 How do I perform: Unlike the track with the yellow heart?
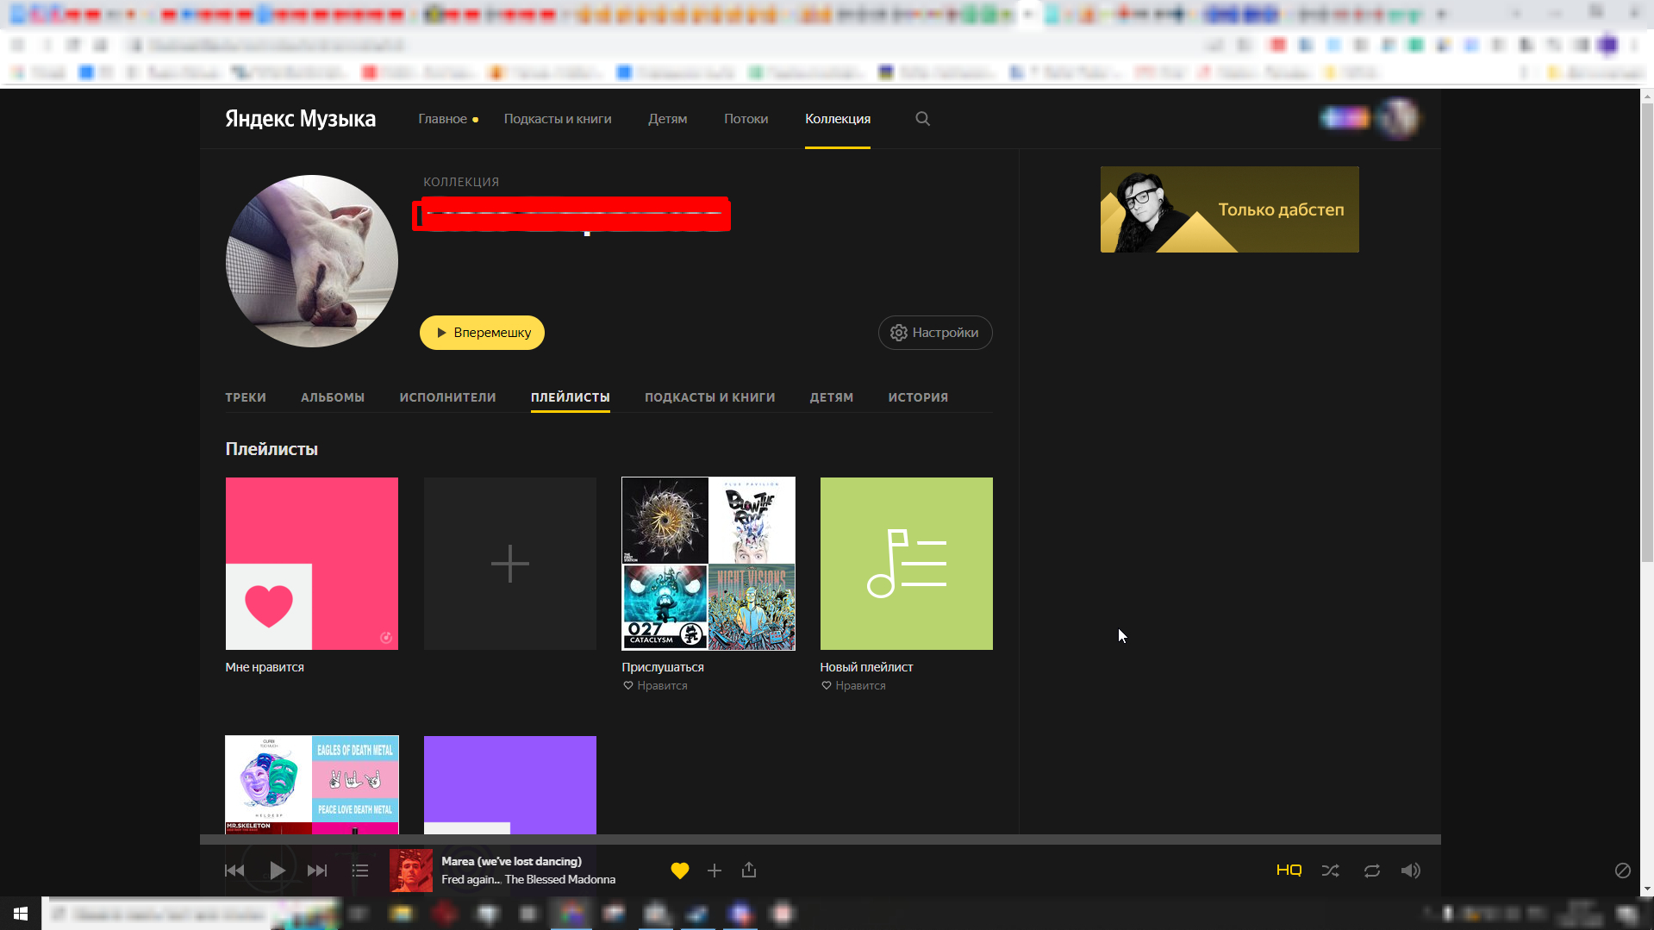(680, 871)
